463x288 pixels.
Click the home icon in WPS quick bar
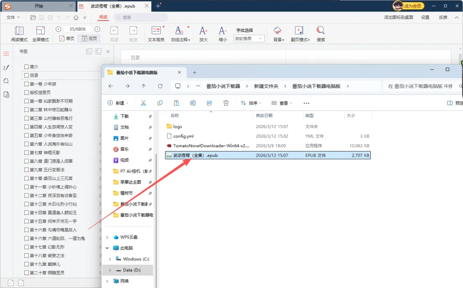click(76, 18)
